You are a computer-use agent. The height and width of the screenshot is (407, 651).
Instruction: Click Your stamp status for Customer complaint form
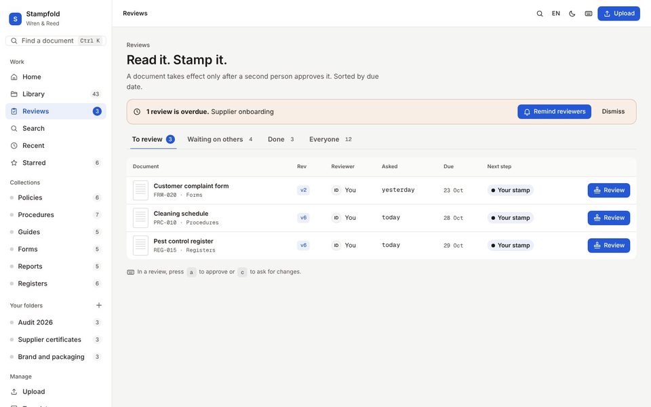(510, 190)
